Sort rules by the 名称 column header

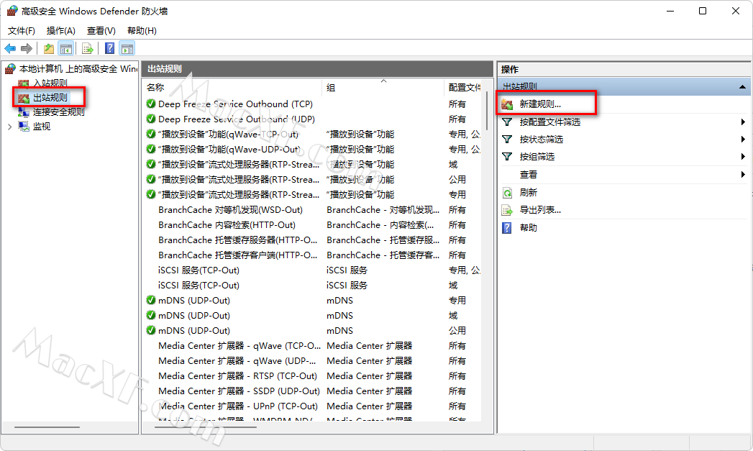coord(155,87)
